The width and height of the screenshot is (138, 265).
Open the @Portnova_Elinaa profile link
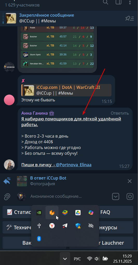[74, 165]
